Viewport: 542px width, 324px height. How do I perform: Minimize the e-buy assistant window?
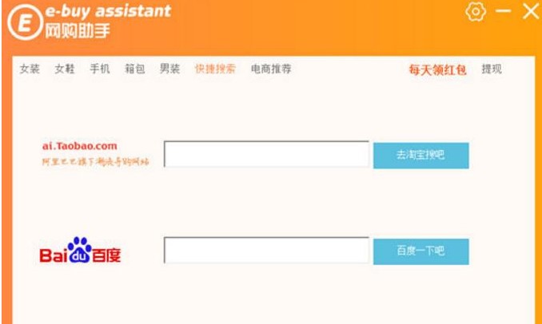pyautogui.click(x=503, y=12)
